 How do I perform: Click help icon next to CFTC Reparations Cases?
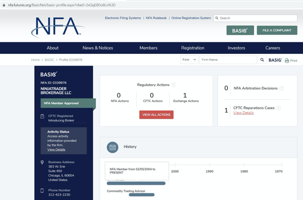[x=278, y=108]
